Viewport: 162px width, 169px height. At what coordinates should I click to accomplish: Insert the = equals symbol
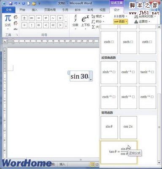(39, 18)
